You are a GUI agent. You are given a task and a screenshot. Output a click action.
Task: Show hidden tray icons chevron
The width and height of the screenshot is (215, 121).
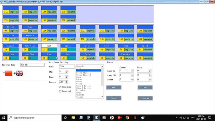coord(176,118)
